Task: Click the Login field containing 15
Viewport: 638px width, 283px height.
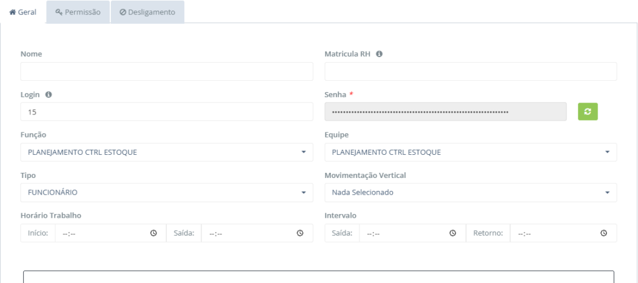Action: coord(166,112)
